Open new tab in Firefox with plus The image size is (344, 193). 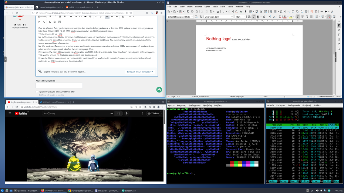point(97,7)
